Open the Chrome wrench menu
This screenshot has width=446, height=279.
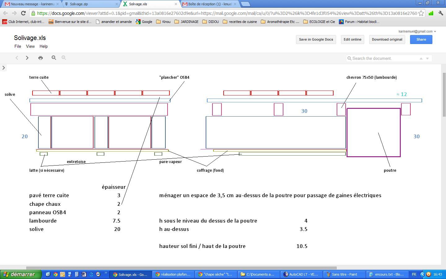(x=440, y=13)
